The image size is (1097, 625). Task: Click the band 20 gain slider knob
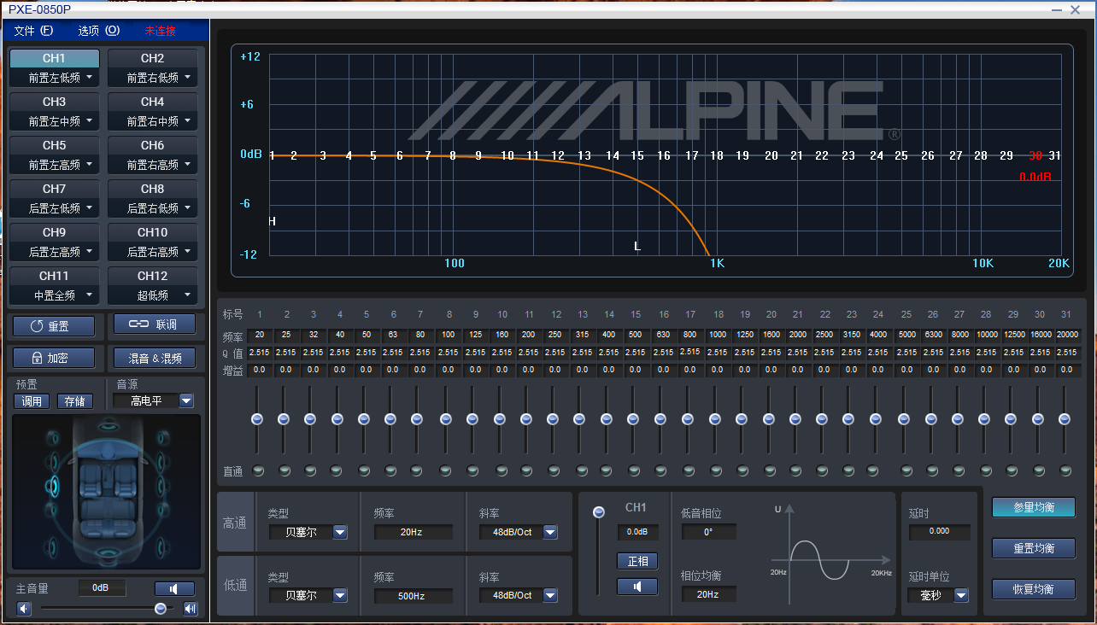[x=768, y=419]
